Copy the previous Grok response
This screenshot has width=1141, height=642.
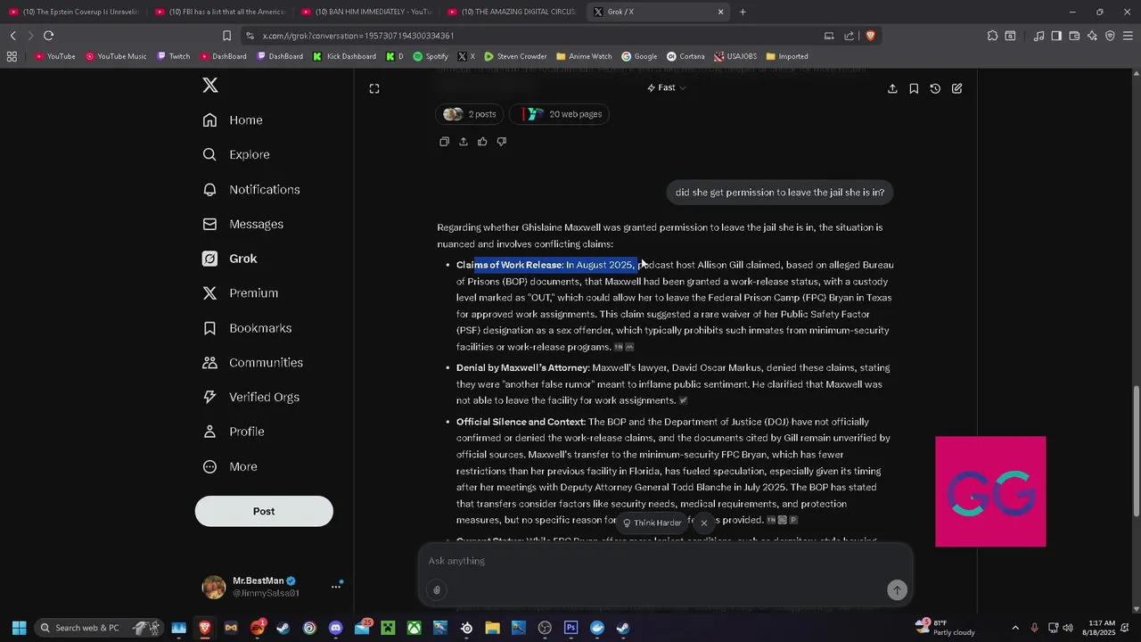click(444, 142)
